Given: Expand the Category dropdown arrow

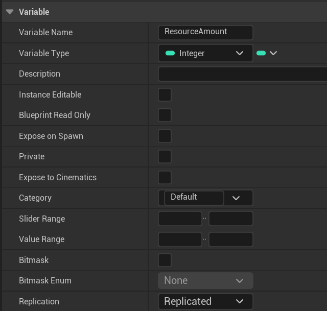Looking at the screenshot, I should [236, 198].
